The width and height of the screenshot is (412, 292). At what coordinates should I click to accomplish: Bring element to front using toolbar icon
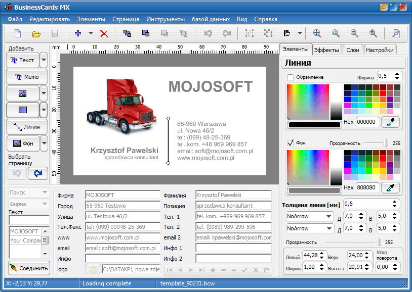pyautogui.click(x=127, y=33)
